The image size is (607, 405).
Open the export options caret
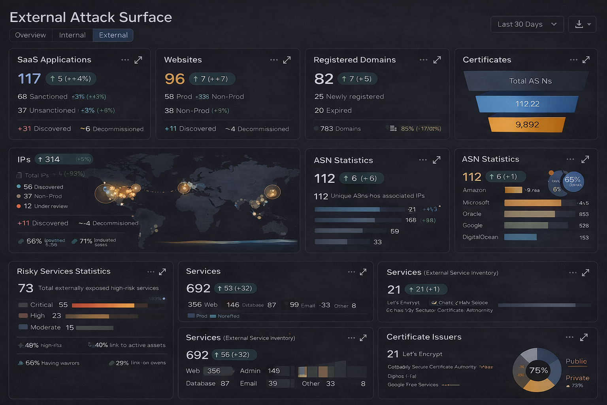tap(589, 24)
